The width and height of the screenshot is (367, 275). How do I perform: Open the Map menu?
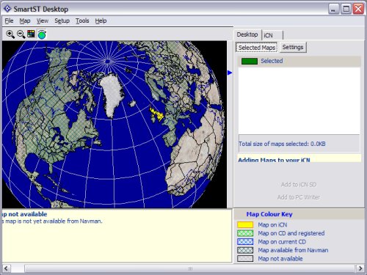tap(25, 21)
